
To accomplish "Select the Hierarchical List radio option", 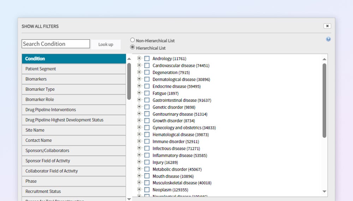I will 133,47.
